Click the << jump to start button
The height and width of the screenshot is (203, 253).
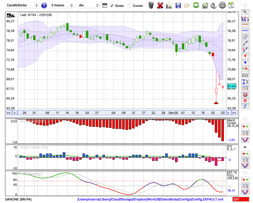[9, 113]
